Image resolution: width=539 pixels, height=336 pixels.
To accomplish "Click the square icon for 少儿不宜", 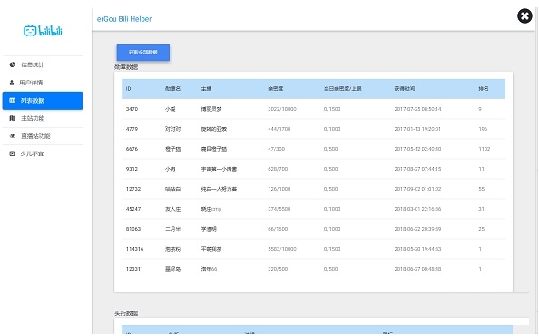I will [x=12, y=153].
